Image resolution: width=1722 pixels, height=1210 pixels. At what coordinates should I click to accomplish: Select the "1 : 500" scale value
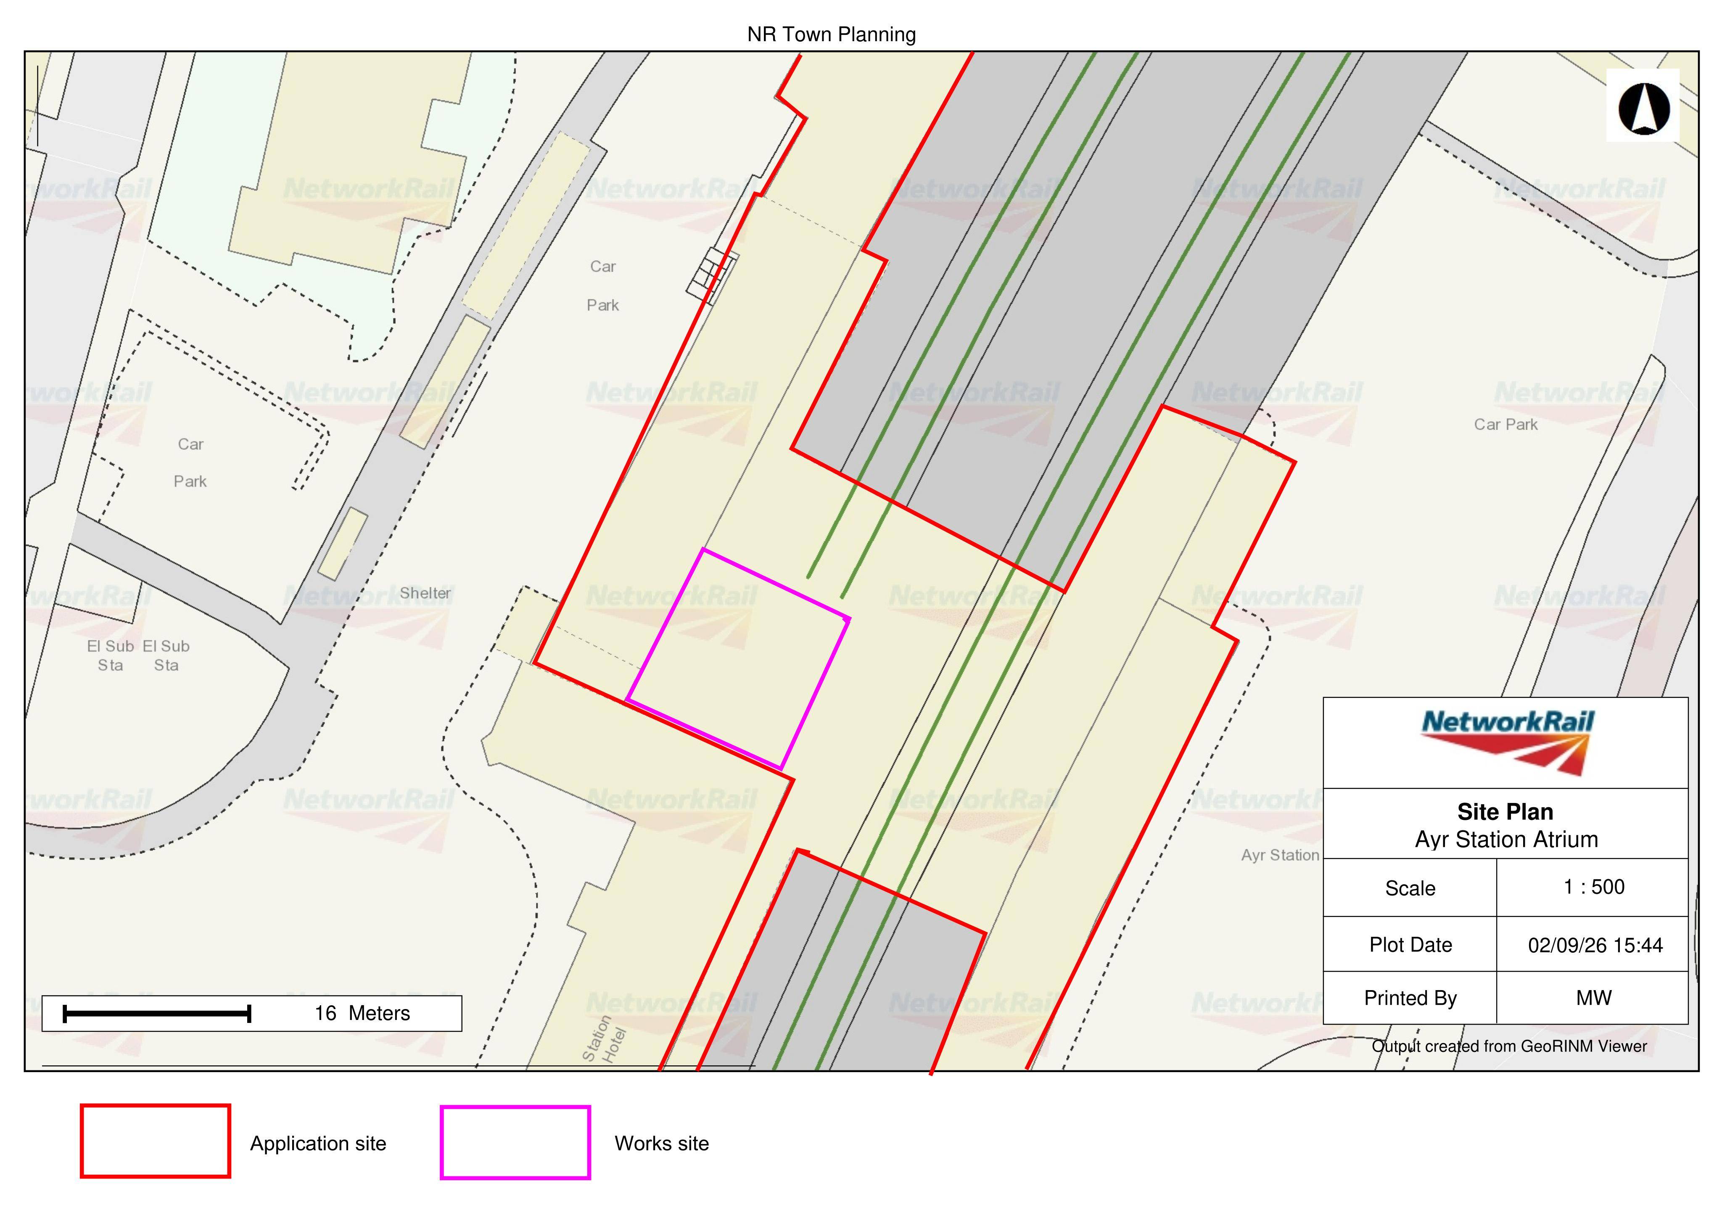tap(1594, 887)
